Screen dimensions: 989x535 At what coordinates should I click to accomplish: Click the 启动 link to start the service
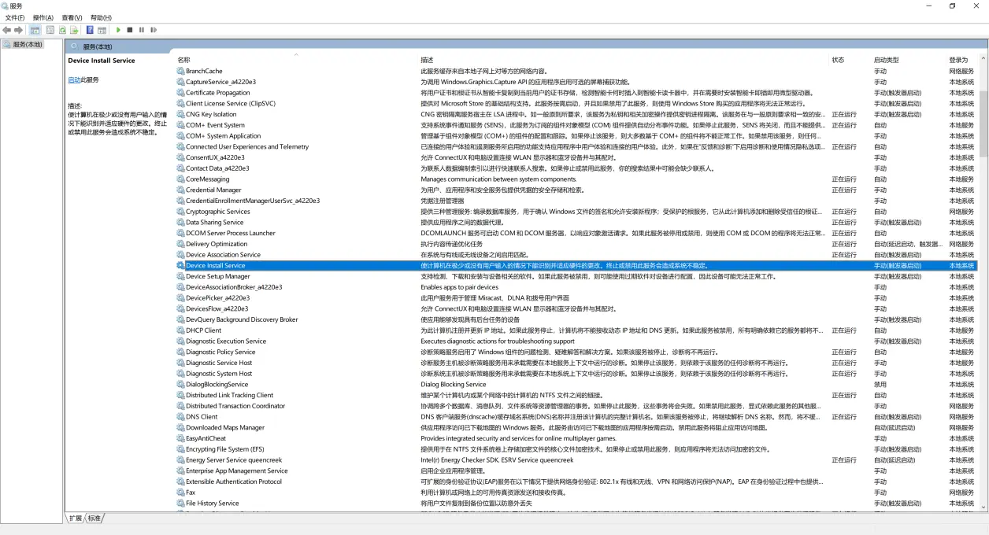tap(73, 79)
